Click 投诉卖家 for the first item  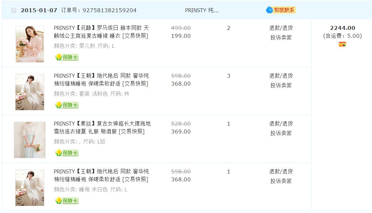pyautogui.click(x=281, y=37)
